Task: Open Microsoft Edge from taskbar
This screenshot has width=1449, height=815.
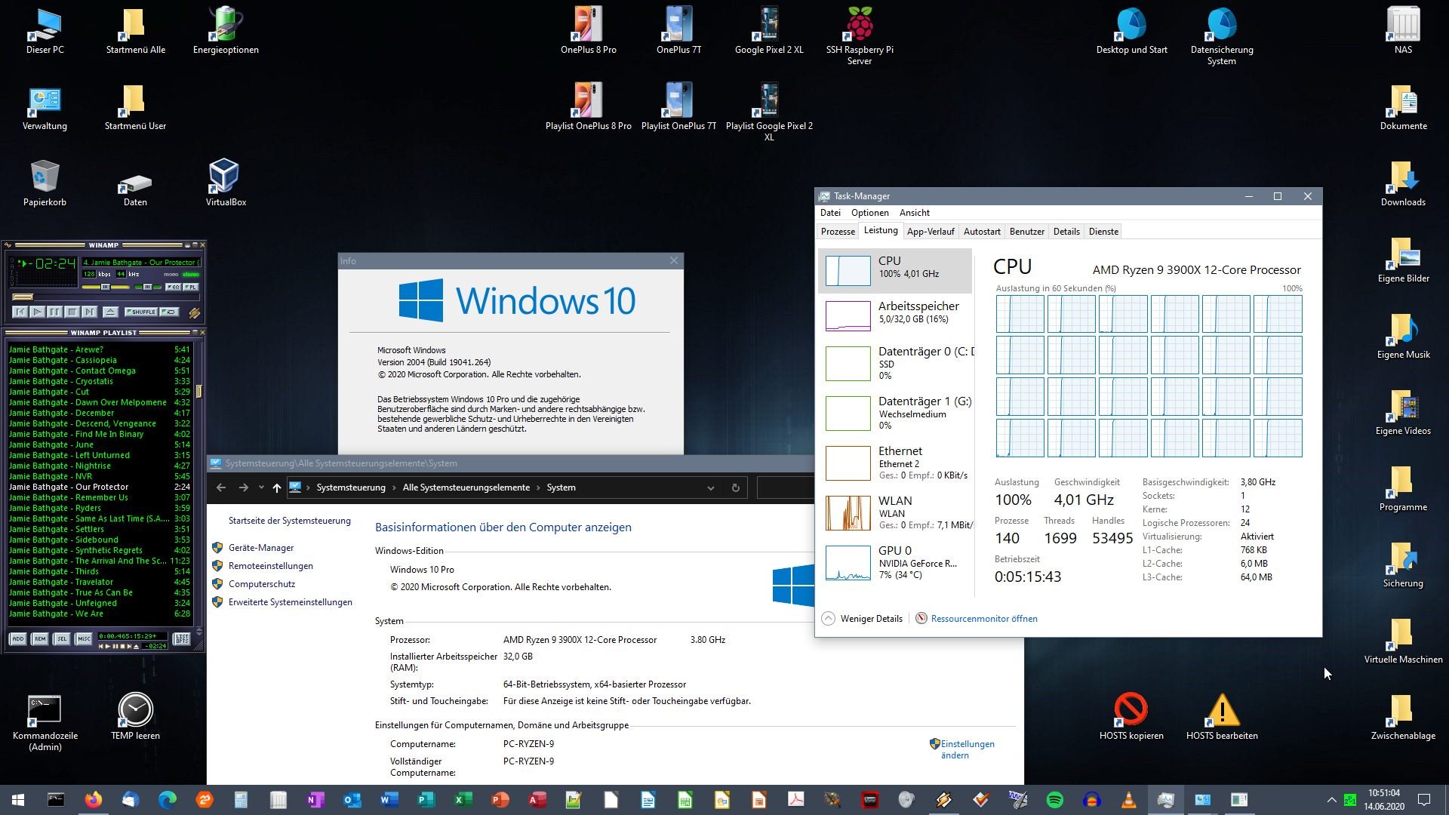Action: [167, 800]
